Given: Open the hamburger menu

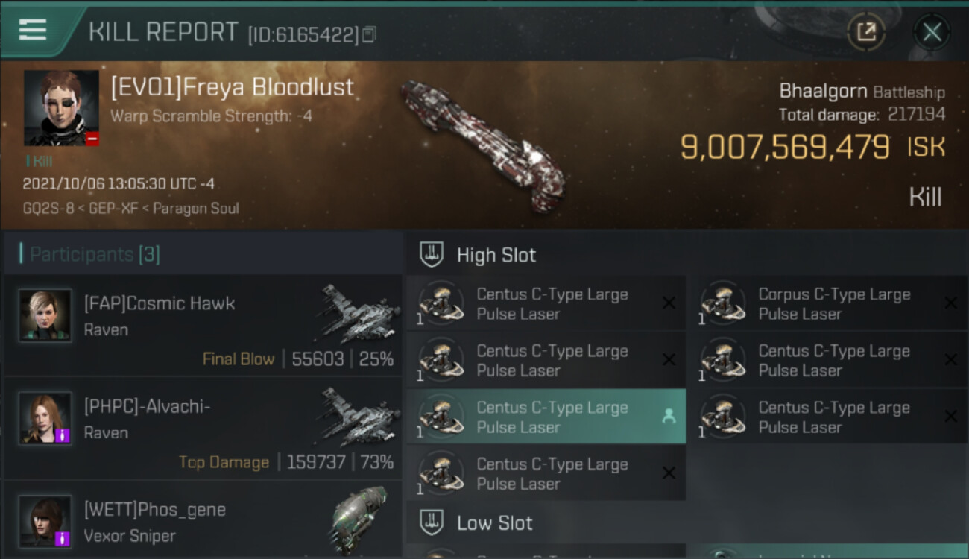Looking at the screenshot, I should [x=33, y=31].
